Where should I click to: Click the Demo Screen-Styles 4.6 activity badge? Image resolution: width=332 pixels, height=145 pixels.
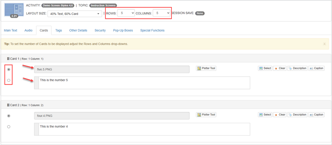tap(58, 5)
